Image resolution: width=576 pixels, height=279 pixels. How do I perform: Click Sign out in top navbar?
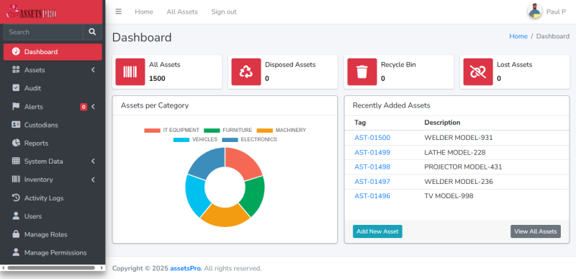224,12
